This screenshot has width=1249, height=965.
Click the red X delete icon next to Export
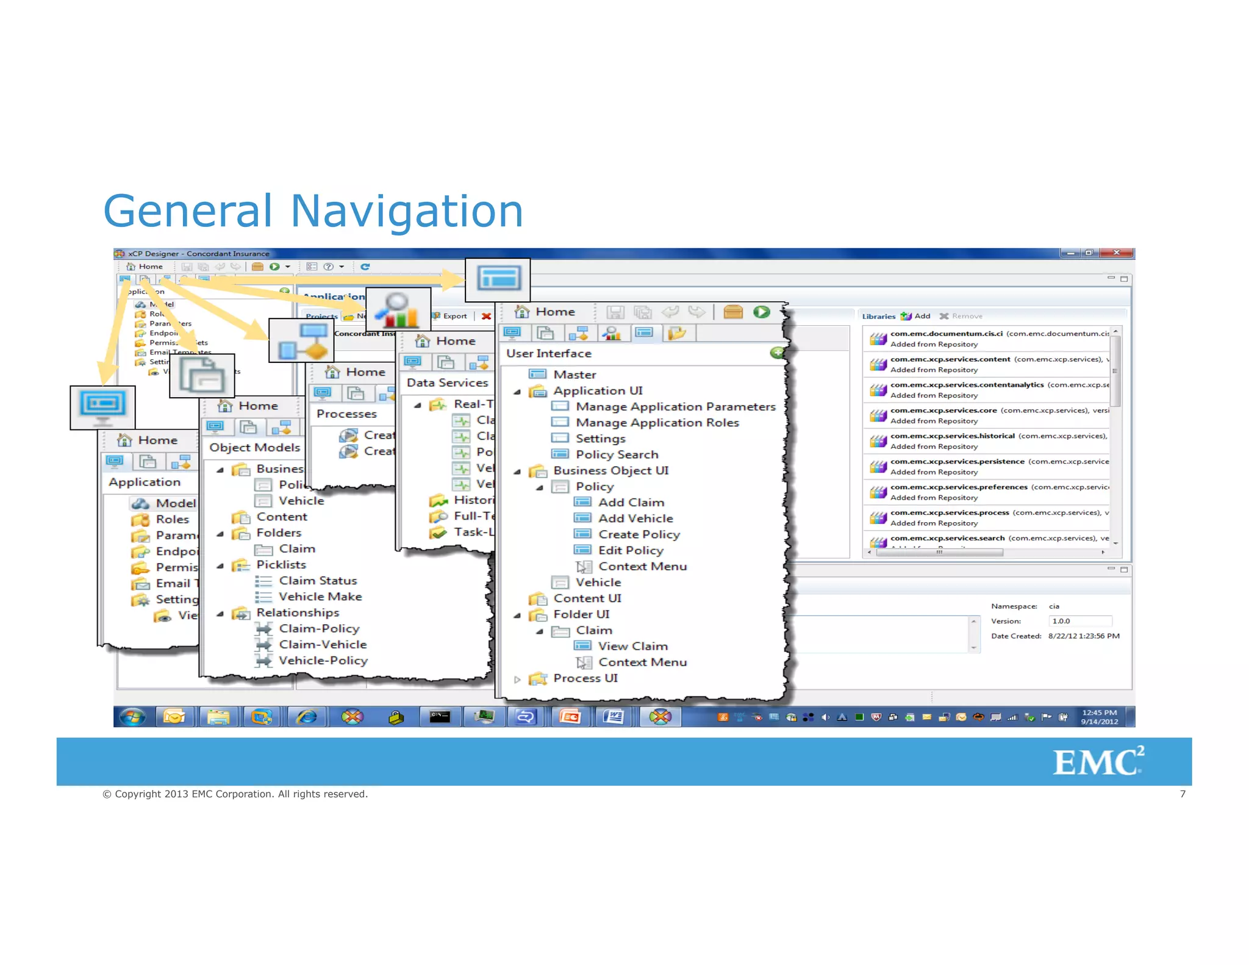[486, 316]
